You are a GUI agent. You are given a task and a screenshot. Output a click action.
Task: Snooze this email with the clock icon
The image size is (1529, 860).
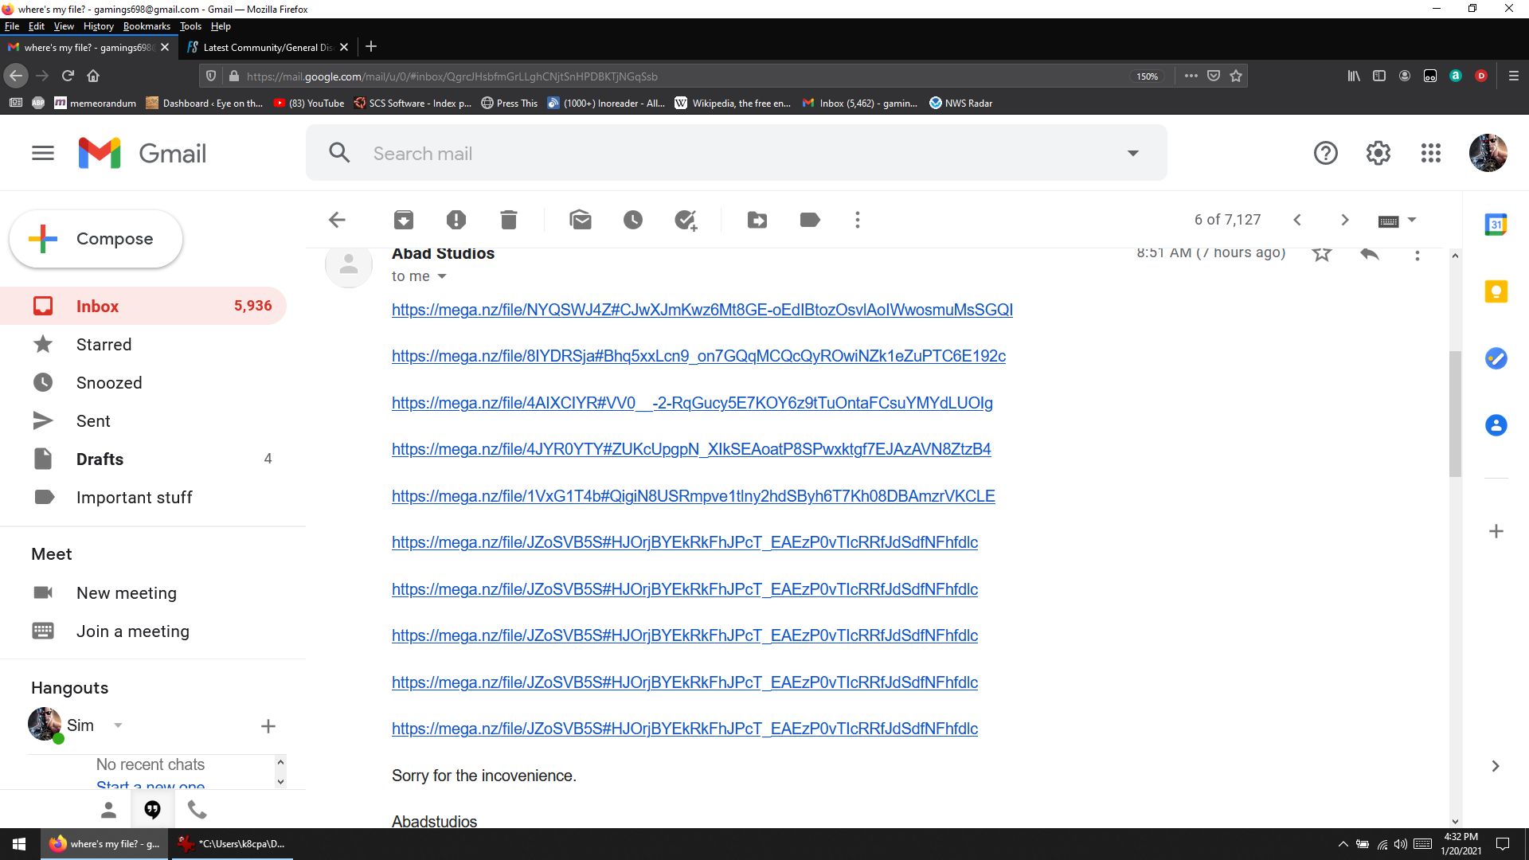(x=633, y=220)
